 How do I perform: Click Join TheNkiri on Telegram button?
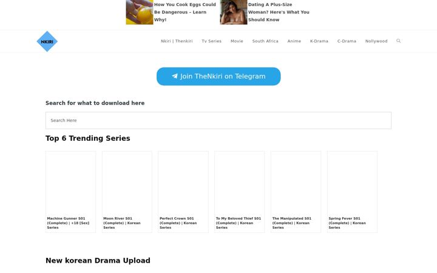pos(218,76)
